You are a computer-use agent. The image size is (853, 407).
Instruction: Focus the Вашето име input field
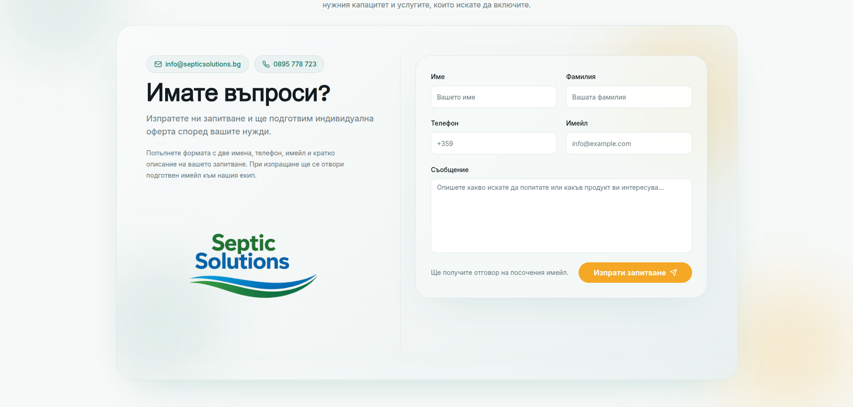click(493, 97)
